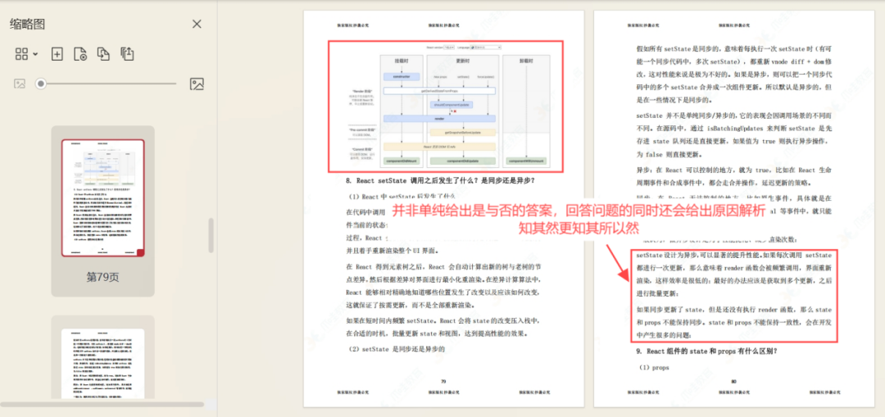Viewport: 885px width, 417px height.
Task: Click paragraph starting '如果在短时间内频繁 setState'
Action: [x=443, y=327]
